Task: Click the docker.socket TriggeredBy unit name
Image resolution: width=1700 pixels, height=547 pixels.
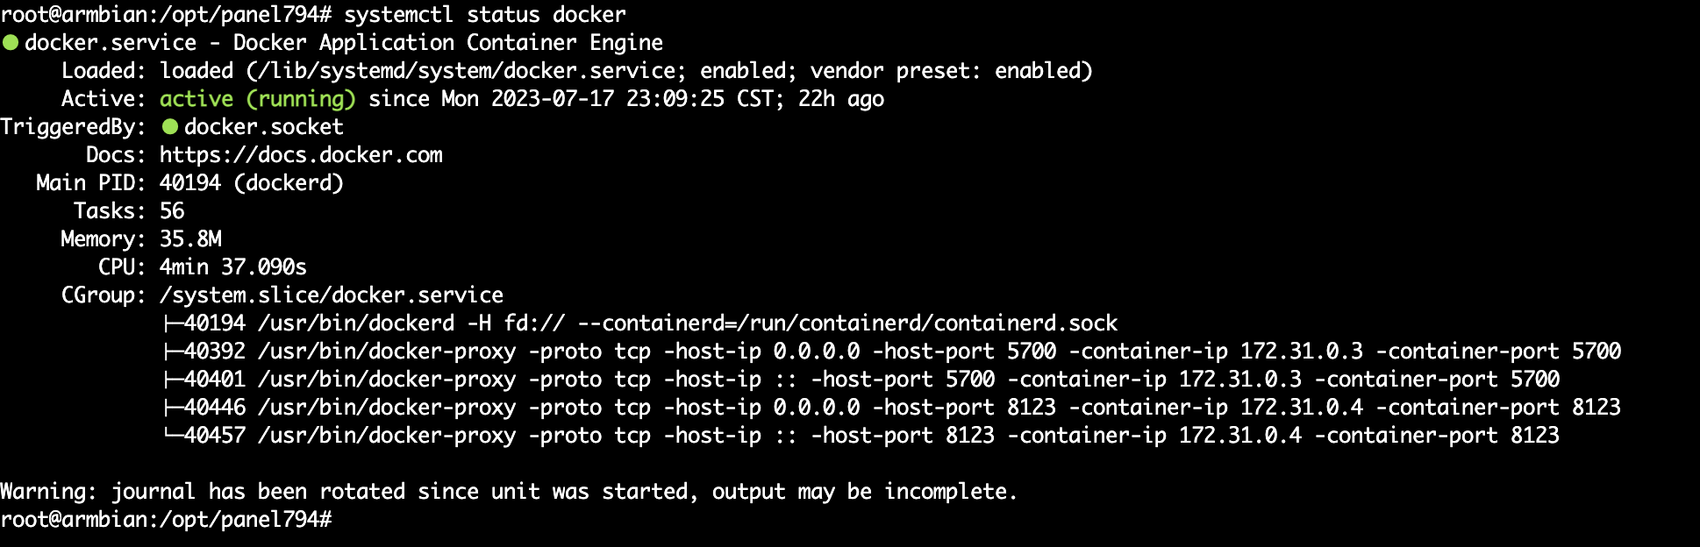Action: click(264, 127)
